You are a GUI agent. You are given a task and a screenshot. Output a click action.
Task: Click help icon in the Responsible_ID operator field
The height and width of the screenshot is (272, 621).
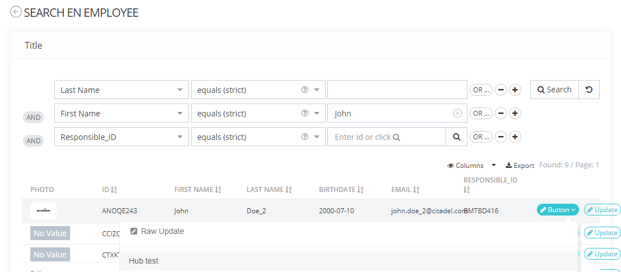(305, 137)
